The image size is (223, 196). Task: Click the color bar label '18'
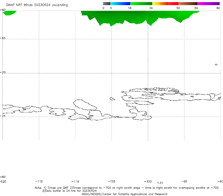pyautogui.click(x=130, y=8)
